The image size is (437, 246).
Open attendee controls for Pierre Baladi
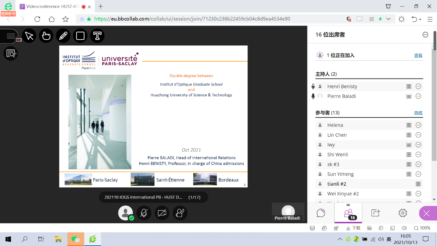(x=418, y=96)
